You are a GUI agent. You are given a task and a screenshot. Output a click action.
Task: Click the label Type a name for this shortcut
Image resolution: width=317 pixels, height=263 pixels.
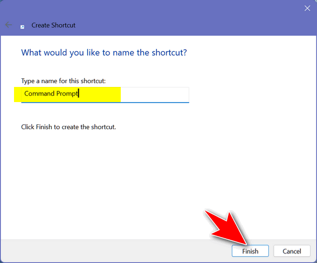click(x=64, y=81)
